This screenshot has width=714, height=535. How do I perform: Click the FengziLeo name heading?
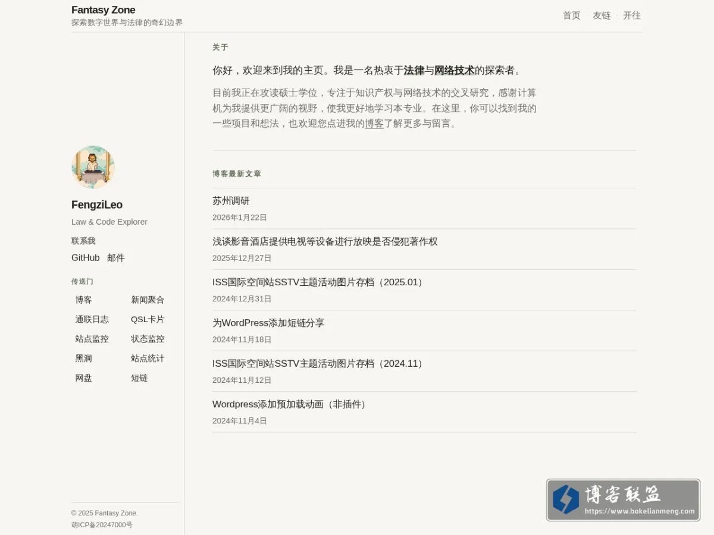coord(97,204)
